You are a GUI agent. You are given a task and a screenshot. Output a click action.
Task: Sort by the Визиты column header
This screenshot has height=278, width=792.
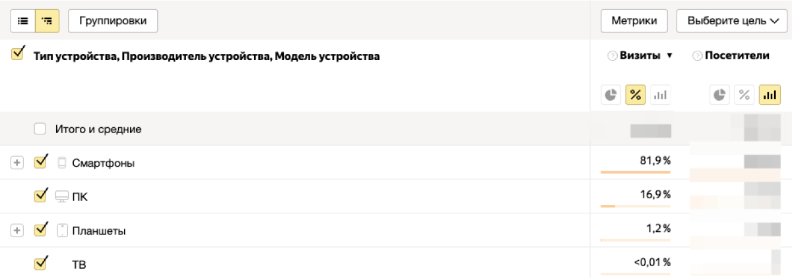point(640,57)
